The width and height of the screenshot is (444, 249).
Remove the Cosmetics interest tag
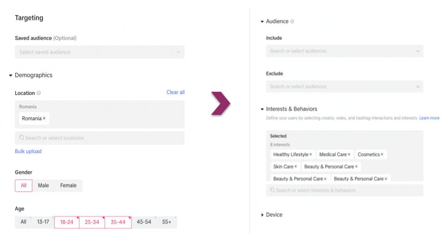click(382, 154)
